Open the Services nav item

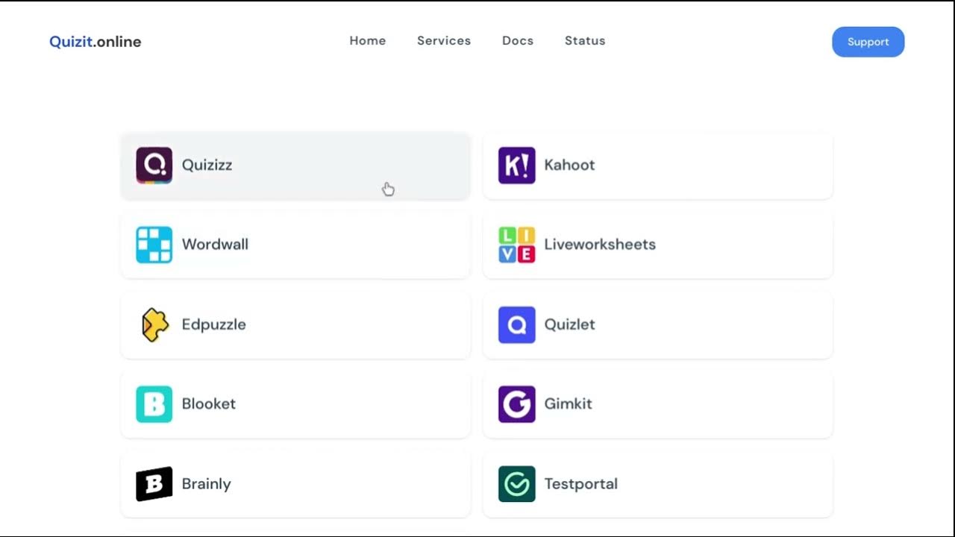[444, 41]
